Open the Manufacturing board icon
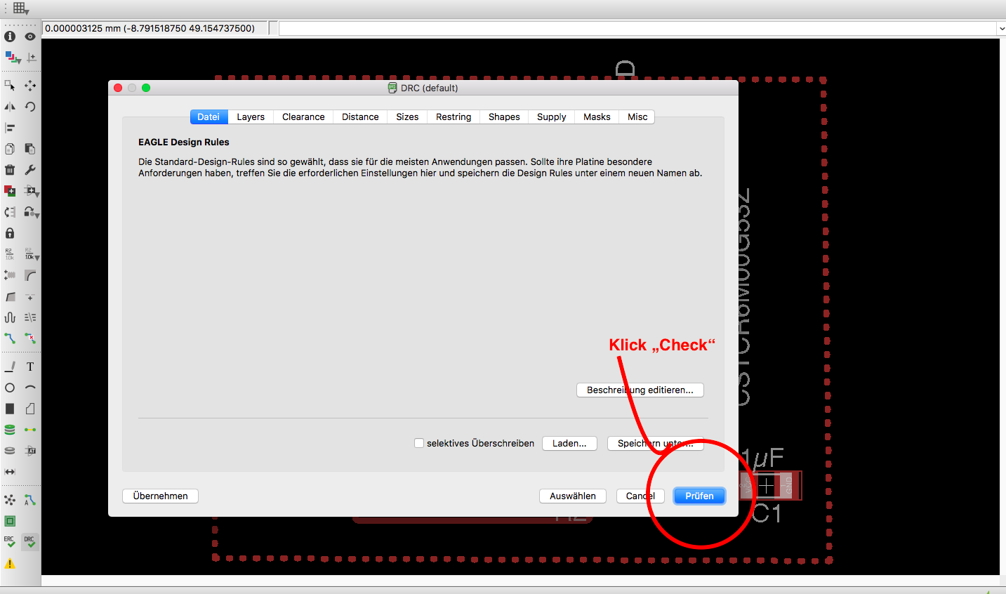Image resolution: width=1006 pixels, height=594 pixels. [x=10, y=521]
